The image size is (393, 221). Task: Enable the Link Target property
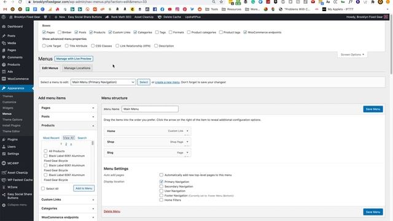(44, 46)
